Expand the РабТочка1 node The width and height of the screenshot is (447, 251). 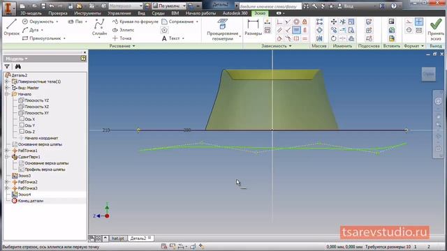pos(7,151)
